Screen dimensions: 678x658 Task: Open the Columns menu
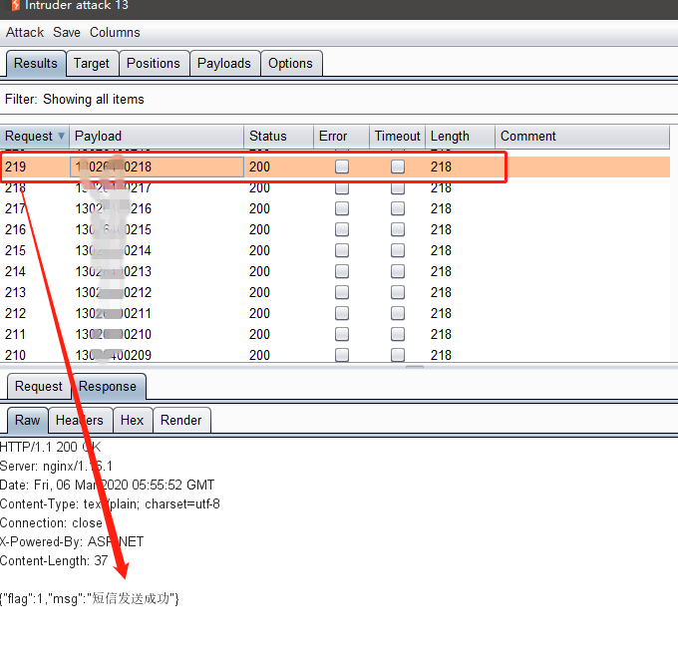pyautogui.click(x=115, y=33)
